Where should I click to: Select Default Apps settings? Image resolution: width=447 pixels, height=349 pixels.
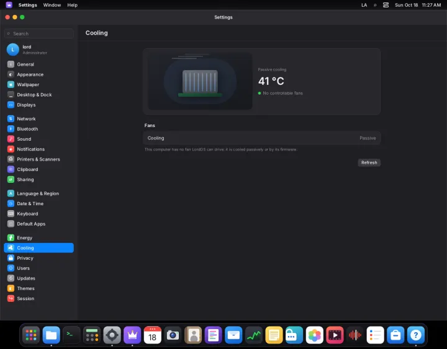38,224
